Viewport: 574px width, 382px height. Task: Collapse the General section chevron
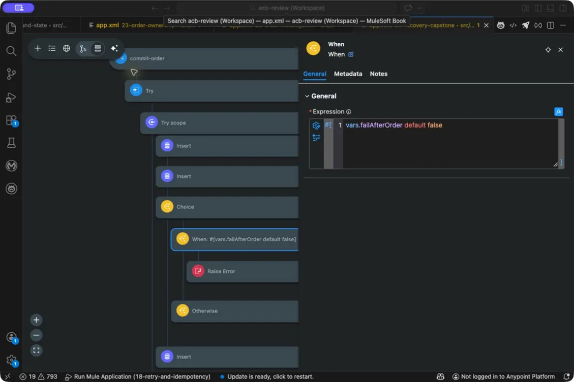click(307, 96)
